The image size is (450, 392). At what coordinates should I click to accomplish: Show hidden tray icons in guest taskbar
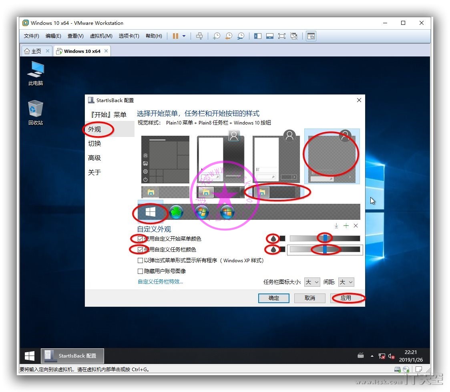[x=372, y=356]
